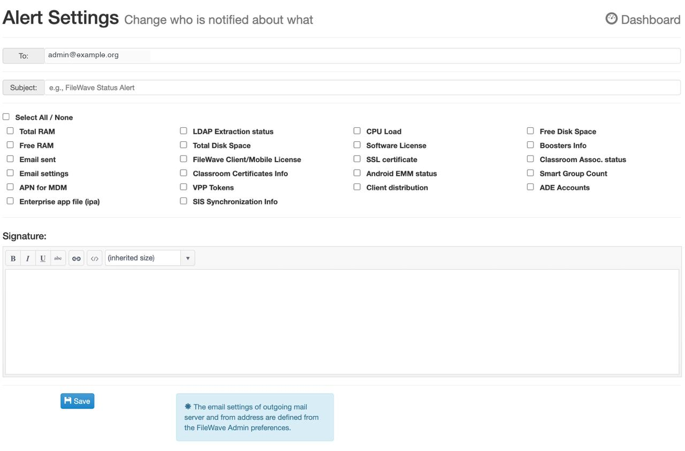Tick the Enterprise app file (ipa) checkbox
The image size is (685, 451).
coord(10,201)
